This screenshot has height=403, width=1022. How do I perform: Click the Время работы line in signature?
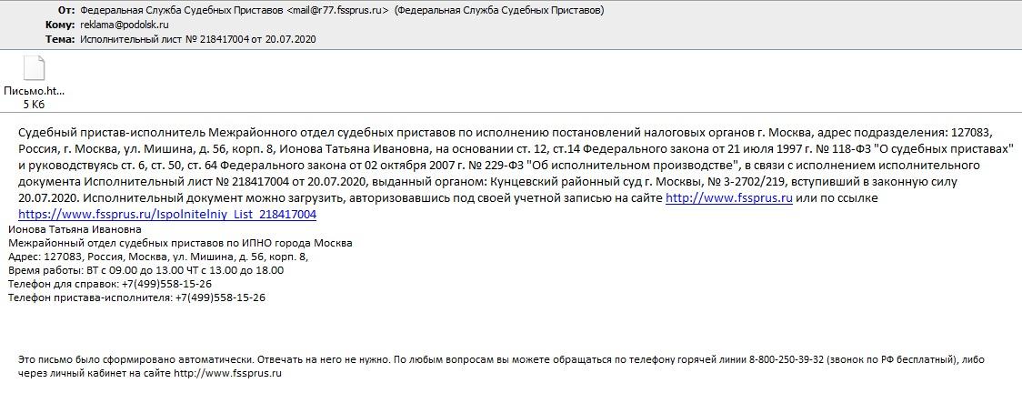pos(146,270)
